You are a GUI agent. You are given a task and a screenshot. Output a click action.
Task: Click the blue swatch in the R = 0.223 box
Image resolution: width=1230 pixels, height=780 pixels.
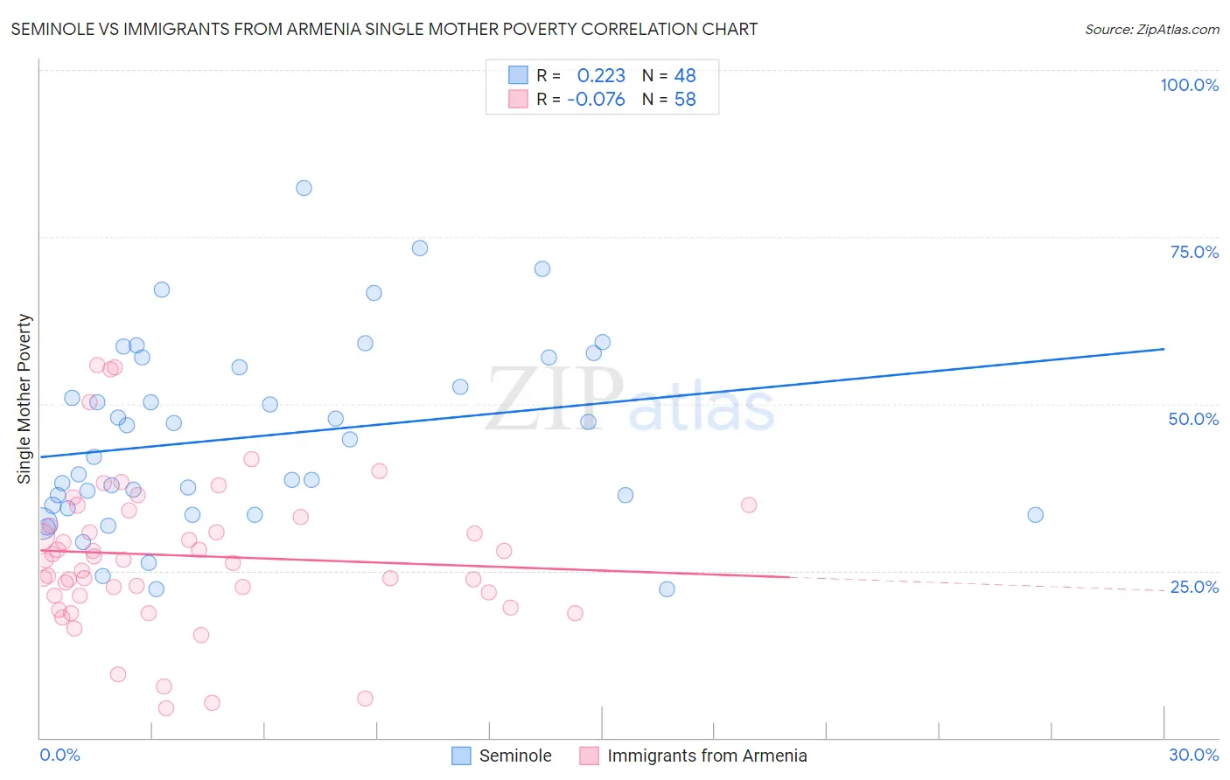coord(518,75)
